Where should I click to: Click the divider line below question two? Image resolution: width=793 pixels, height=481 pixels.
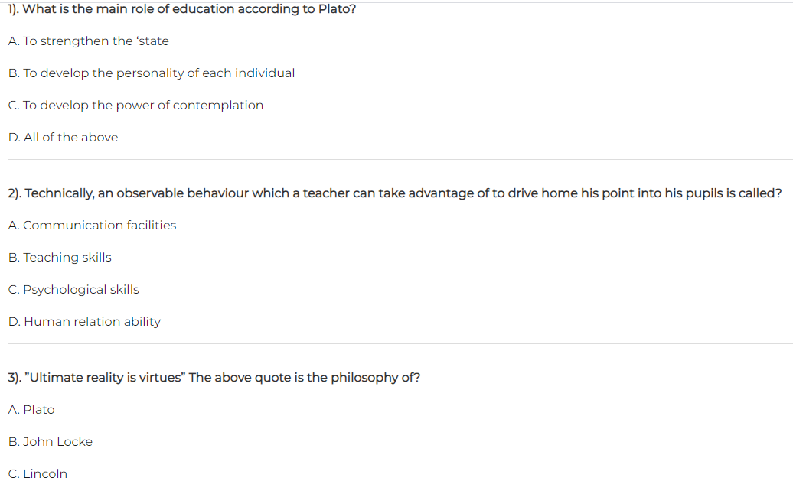click(400, 344)
